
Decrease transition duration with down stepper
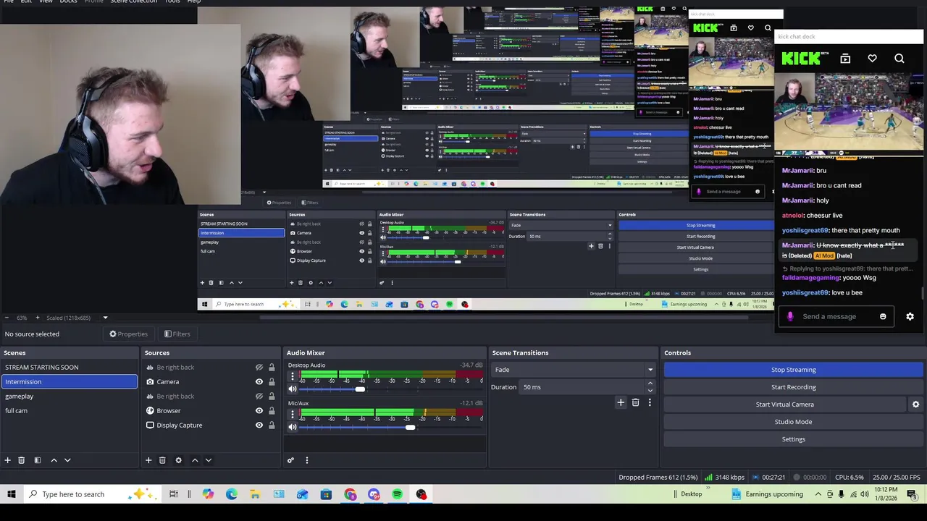tap(650, 390)
